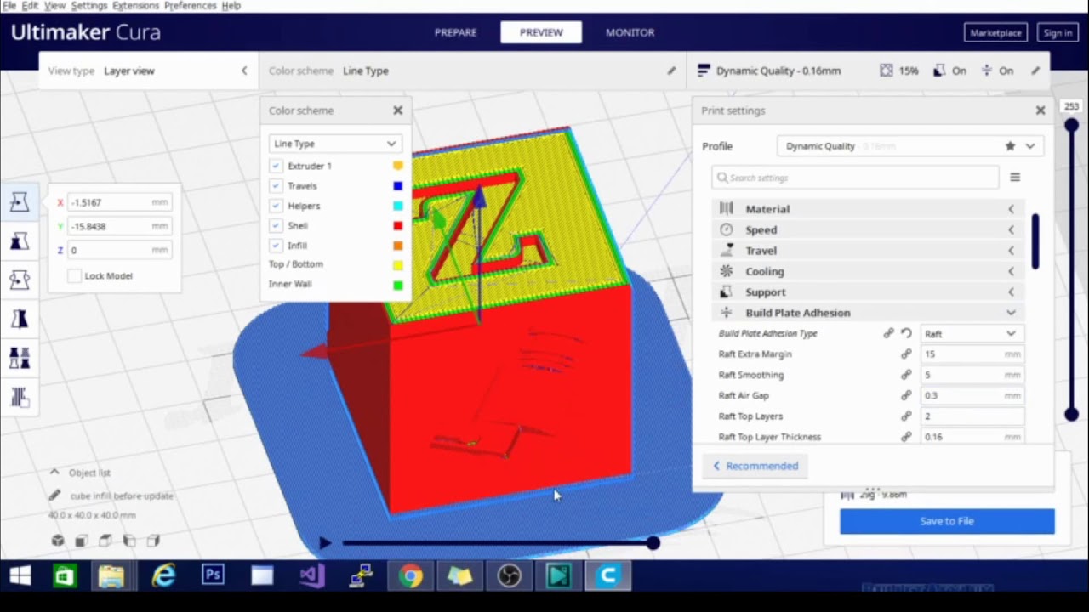This screenshot has height=612, width=1089.
Task: Enable the Lock Model checkbox
Action: (x=75, y=275)
